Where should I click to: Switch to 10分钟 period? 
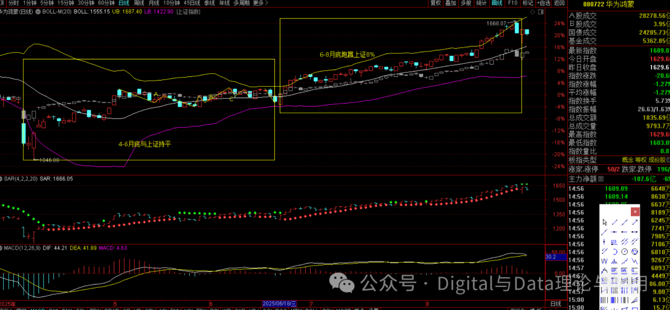tap(171, 3)
